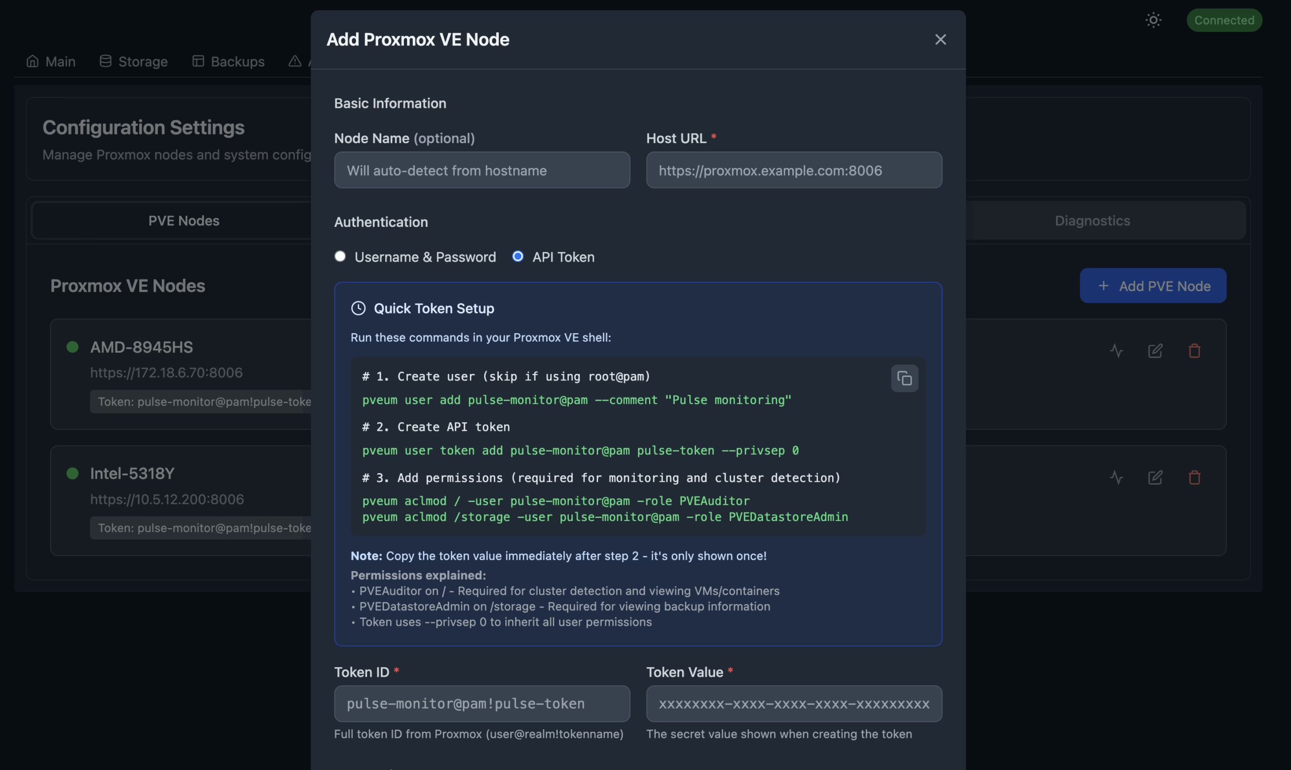This screenshot has height=770, width=1291.
Task: Click the pveum user add command line
Action: pyautogui.click(x=577, y=400)
